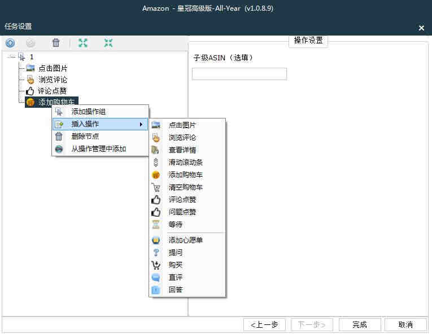432x334 pixels.
Task: Click thumbs-up icon beside 评论点赞 in tree
Action: point(30,91)
